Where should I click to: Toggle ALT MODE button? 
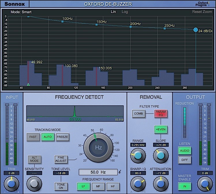[34, 159]
